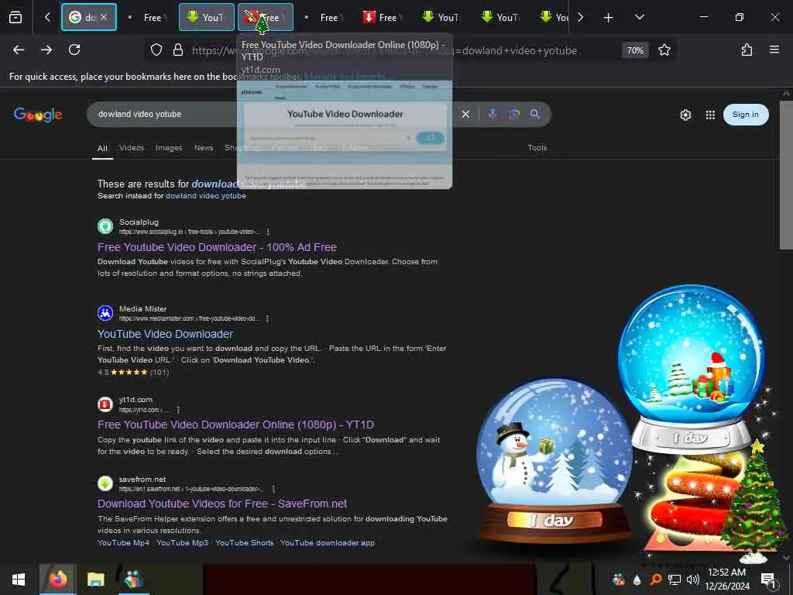This screenshot has height=595, width=793.
Task: Expand the list all tabs dropdown
Action: coord(639,17)
